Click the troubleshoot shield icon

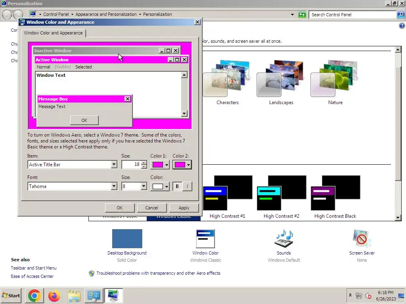(92, 273)
